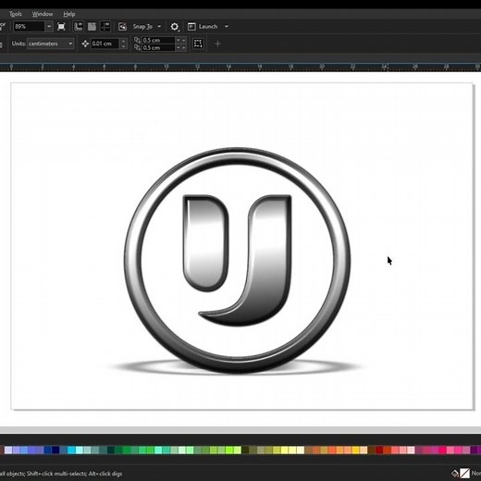This screenshot has height=481, width=481.
Task: Pick the cyan swatch in the color palette
Action: tap(71, 450)
